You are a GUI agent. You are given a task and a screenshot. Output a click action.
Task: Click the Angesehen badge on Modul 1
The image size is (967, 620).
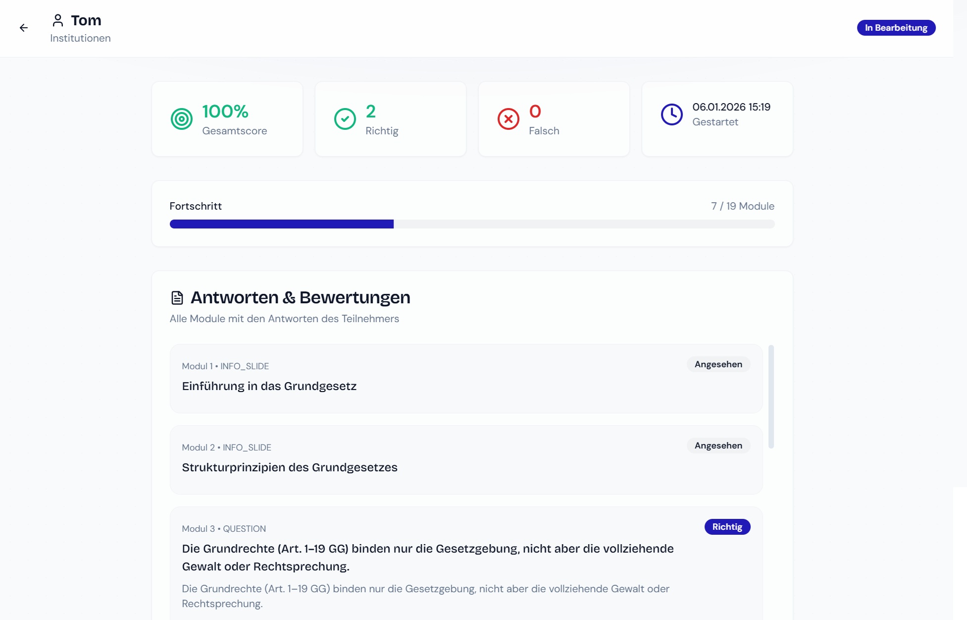coord(718,364)
